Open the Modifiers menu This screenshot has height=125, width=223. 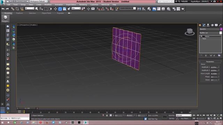(x=48, y=5)
